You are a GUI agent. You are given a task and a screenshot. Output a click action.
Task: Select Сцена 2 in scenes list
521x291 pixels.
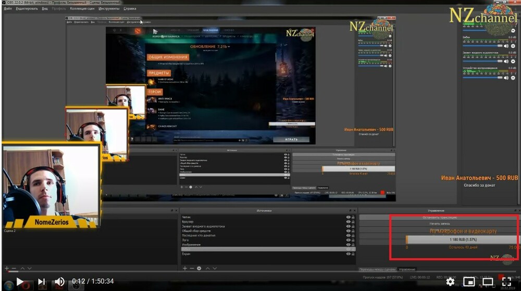[9, 231]
